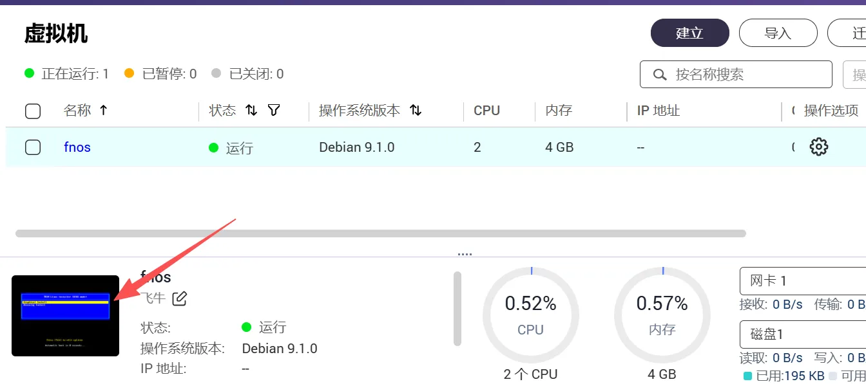Open the fnos virtual machine link

click(77, 147)
